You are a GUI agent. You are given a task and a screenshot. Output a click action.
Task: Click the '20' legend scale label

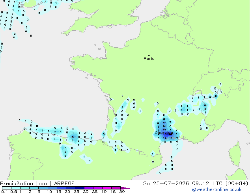click(x=67, y=191)
